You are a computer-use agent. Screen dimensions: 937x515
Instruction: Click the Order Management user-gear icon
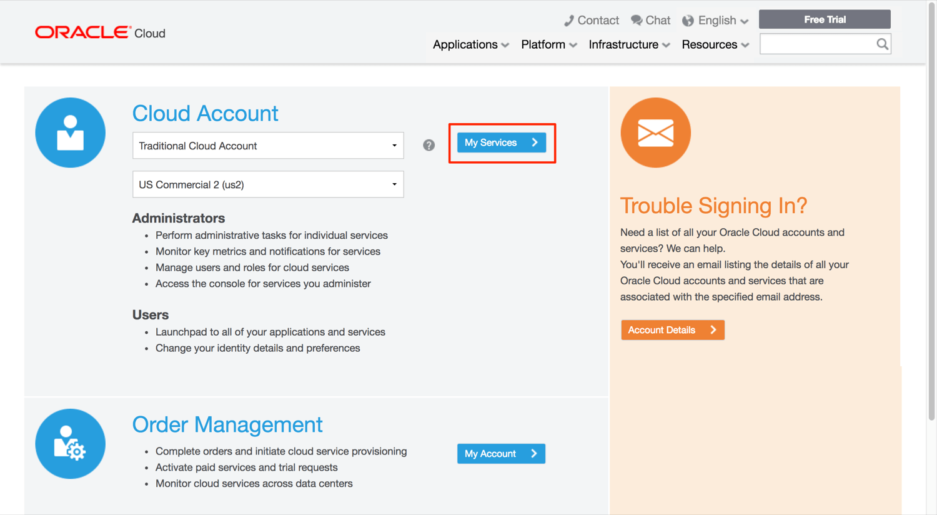[71, 444]
